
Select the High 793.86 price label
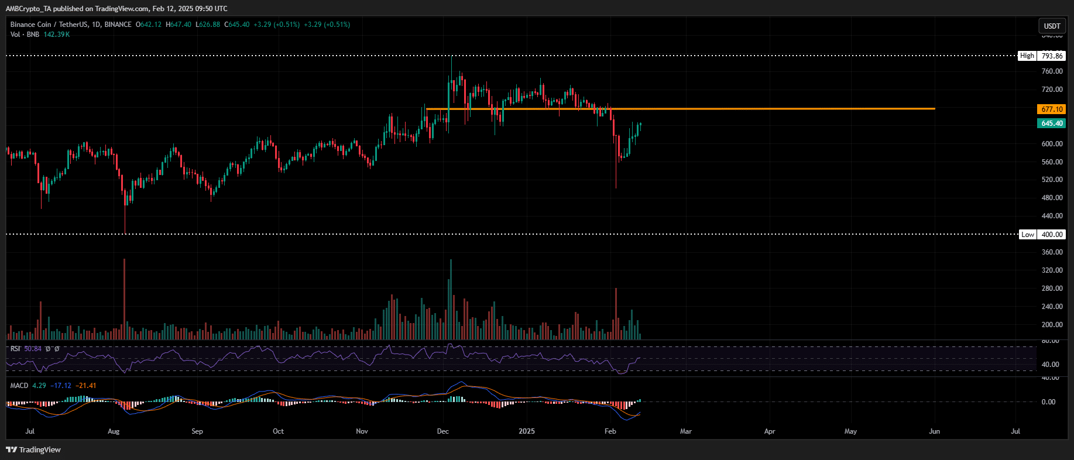[x=1042, y=56]
